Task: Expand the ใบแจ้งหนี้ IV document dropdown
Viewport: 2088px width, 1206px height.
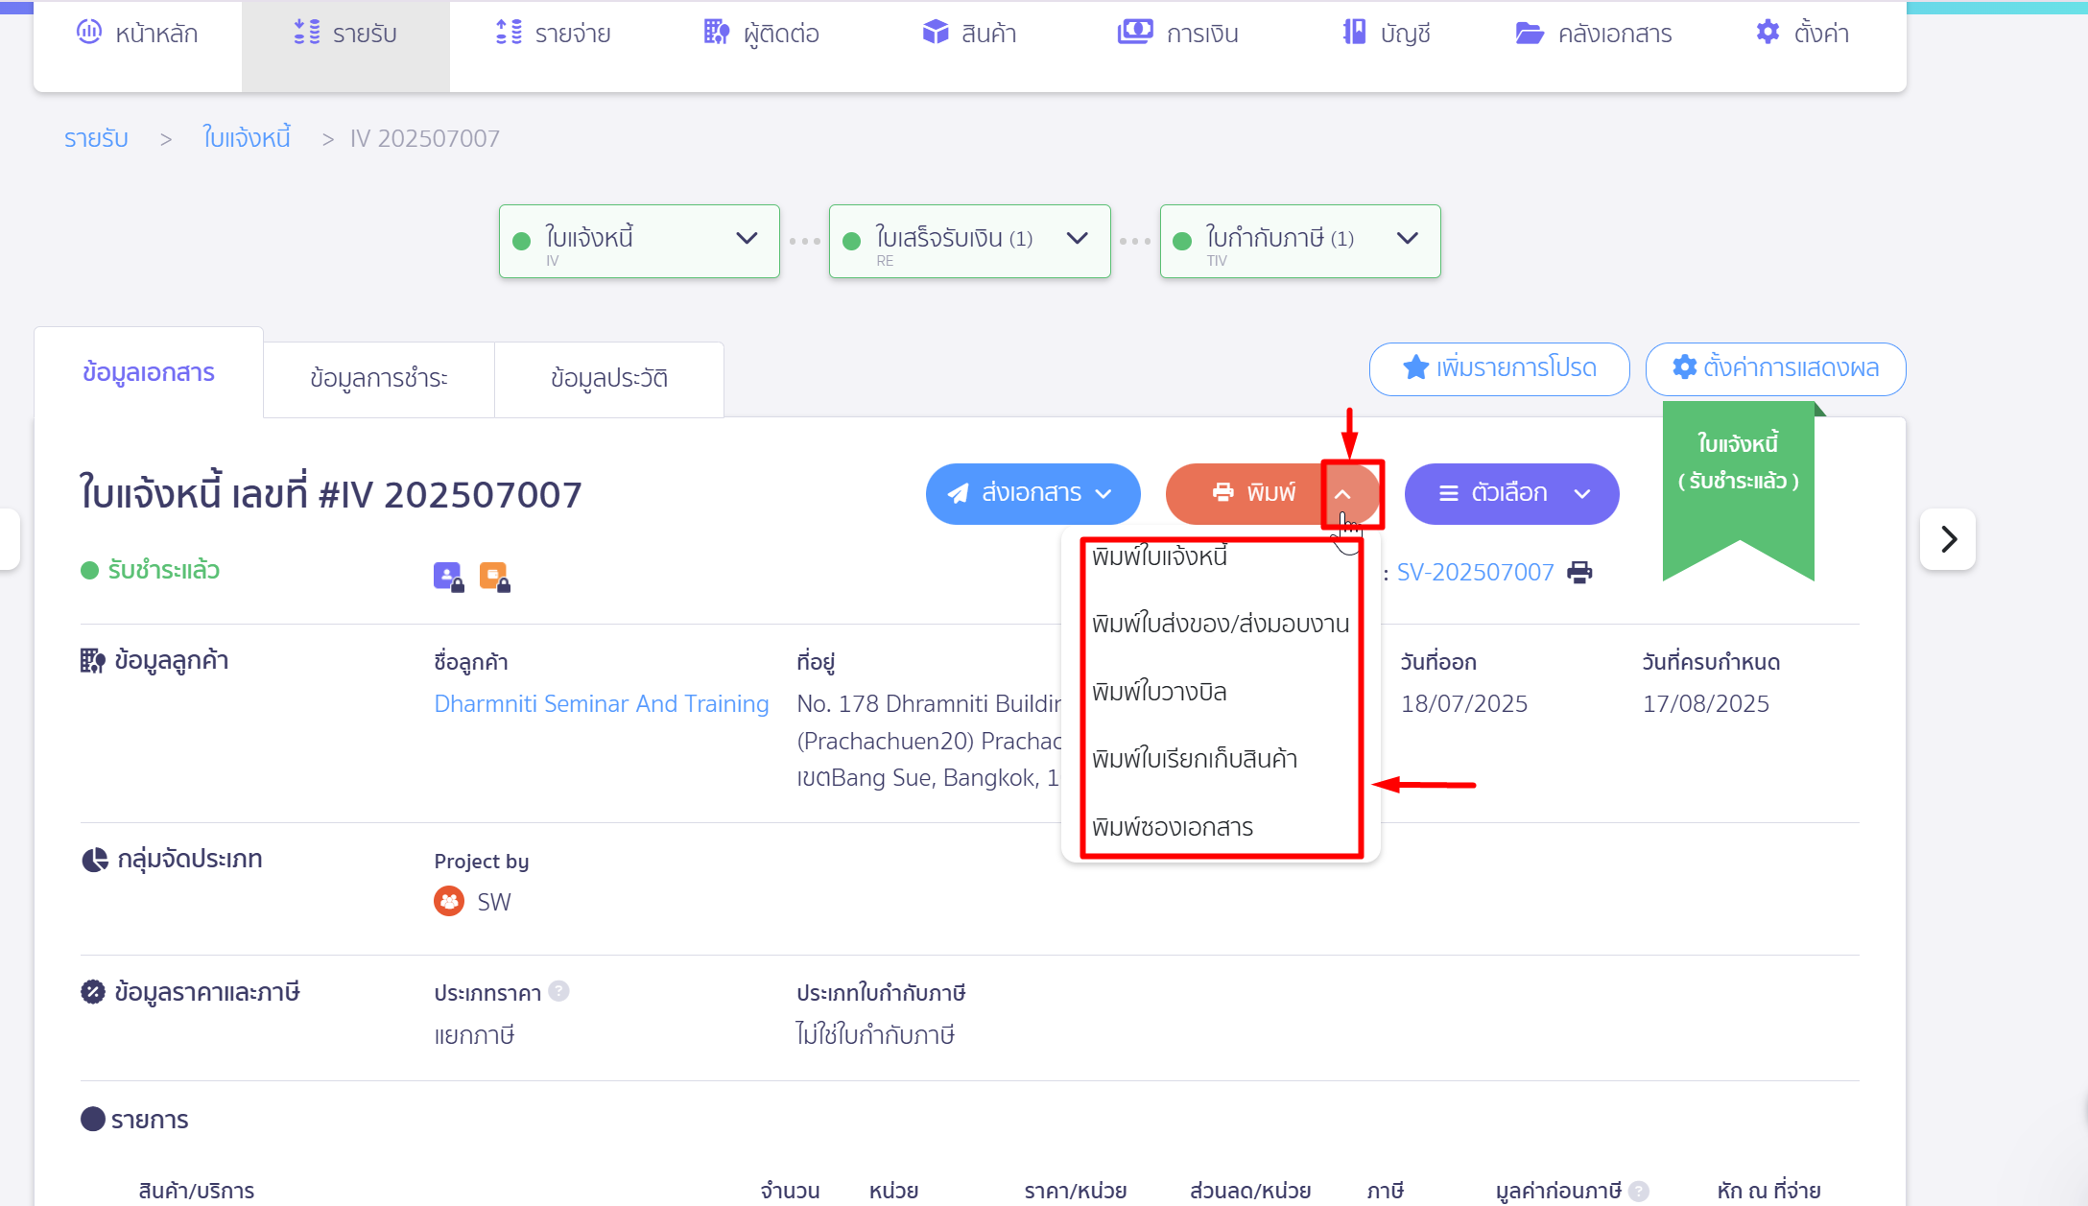Action: click(639, 242)
